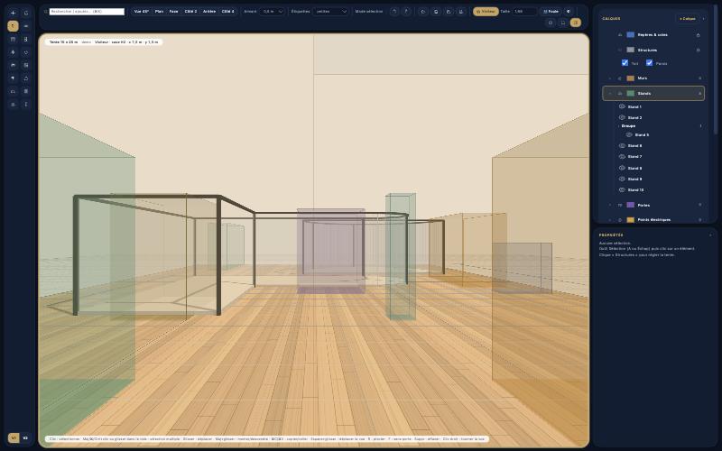Click the Portes layer purple color swatch
Viewport: 722px width, 451px height.
[630, 205]
